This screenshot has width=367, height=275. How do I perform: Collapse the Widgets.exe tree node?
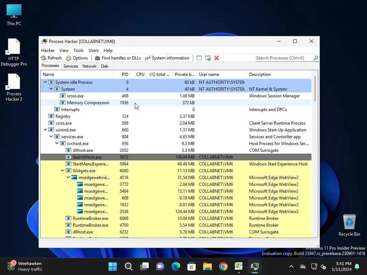tap(62, 170)
